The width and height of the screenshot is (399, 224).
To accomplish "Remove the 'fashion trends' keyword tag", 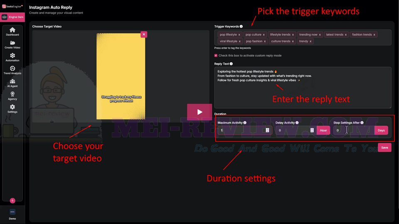I will pyautogui.click(x=374, y=35).
